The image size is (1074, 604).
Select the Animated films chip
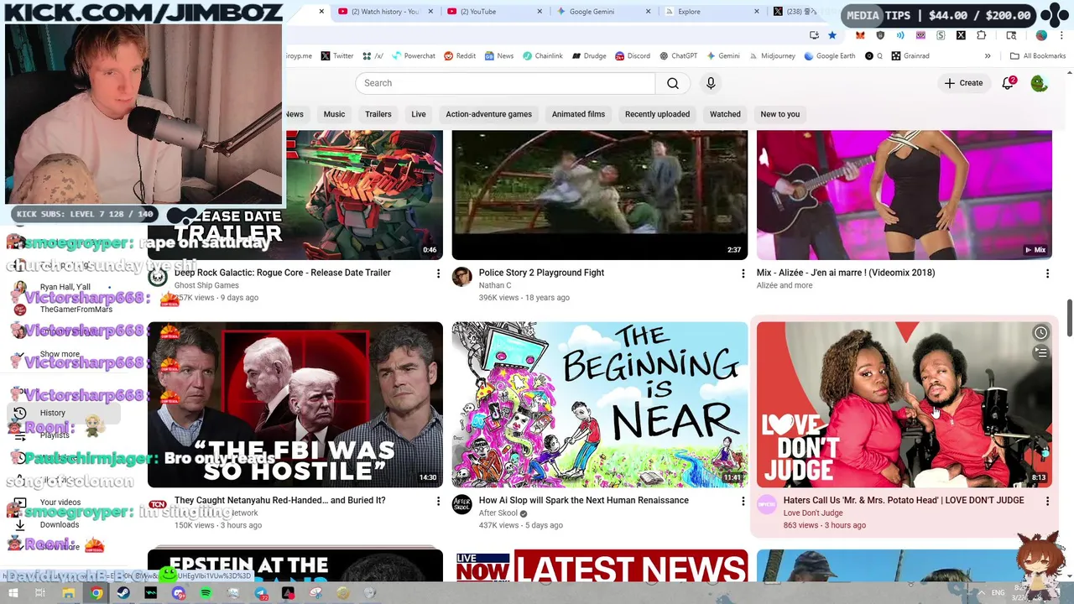(x=578, y=114)
